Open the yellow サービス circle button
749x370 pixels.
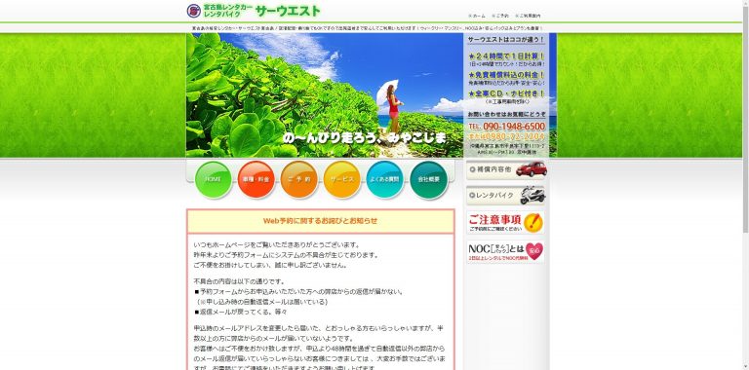point(342,180)
